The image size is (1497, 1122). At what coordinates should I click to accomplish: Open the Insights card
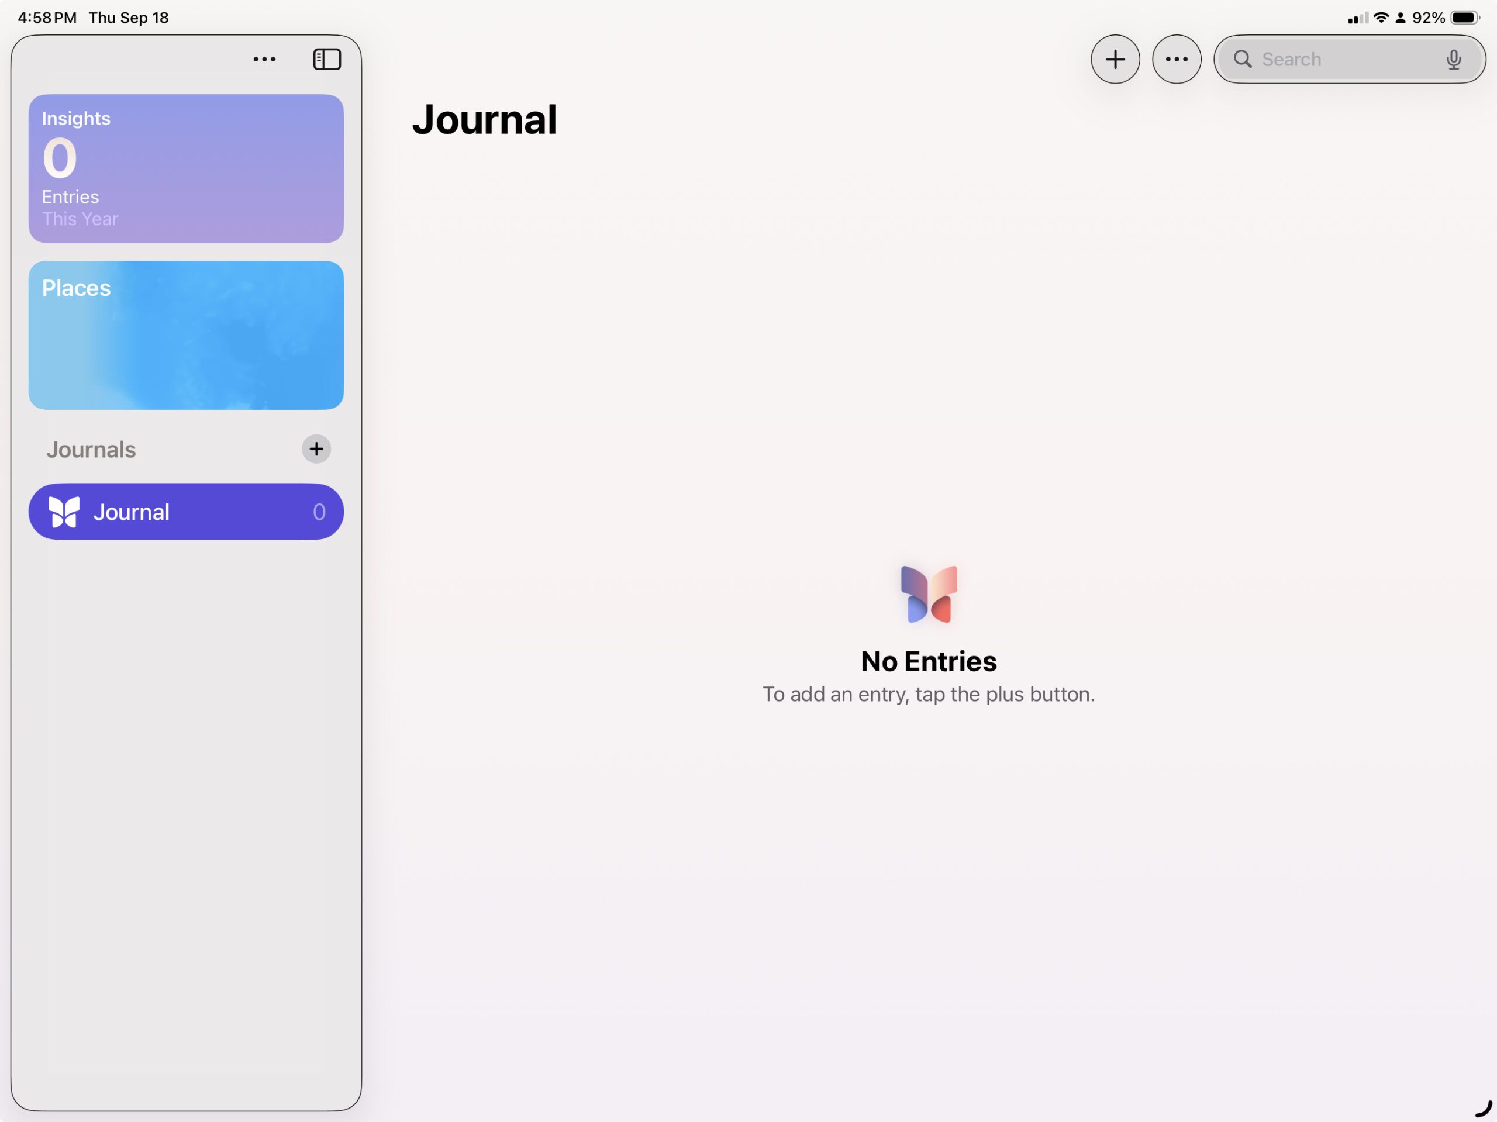(186, 168)
